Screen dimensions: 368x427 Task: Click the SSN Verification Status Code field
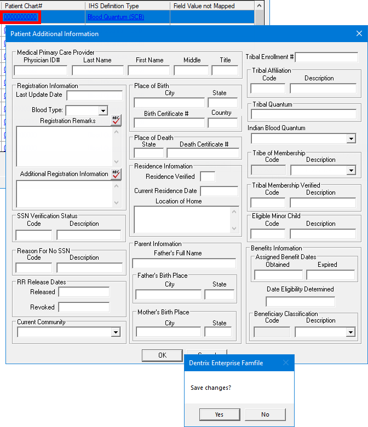coord(34,235)
